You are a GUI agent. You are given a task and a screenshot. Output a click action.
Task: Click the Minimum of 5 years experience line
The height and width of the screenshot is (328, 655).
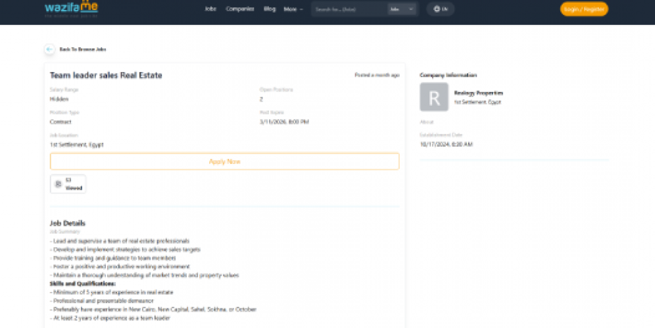(x=112, y=292)
